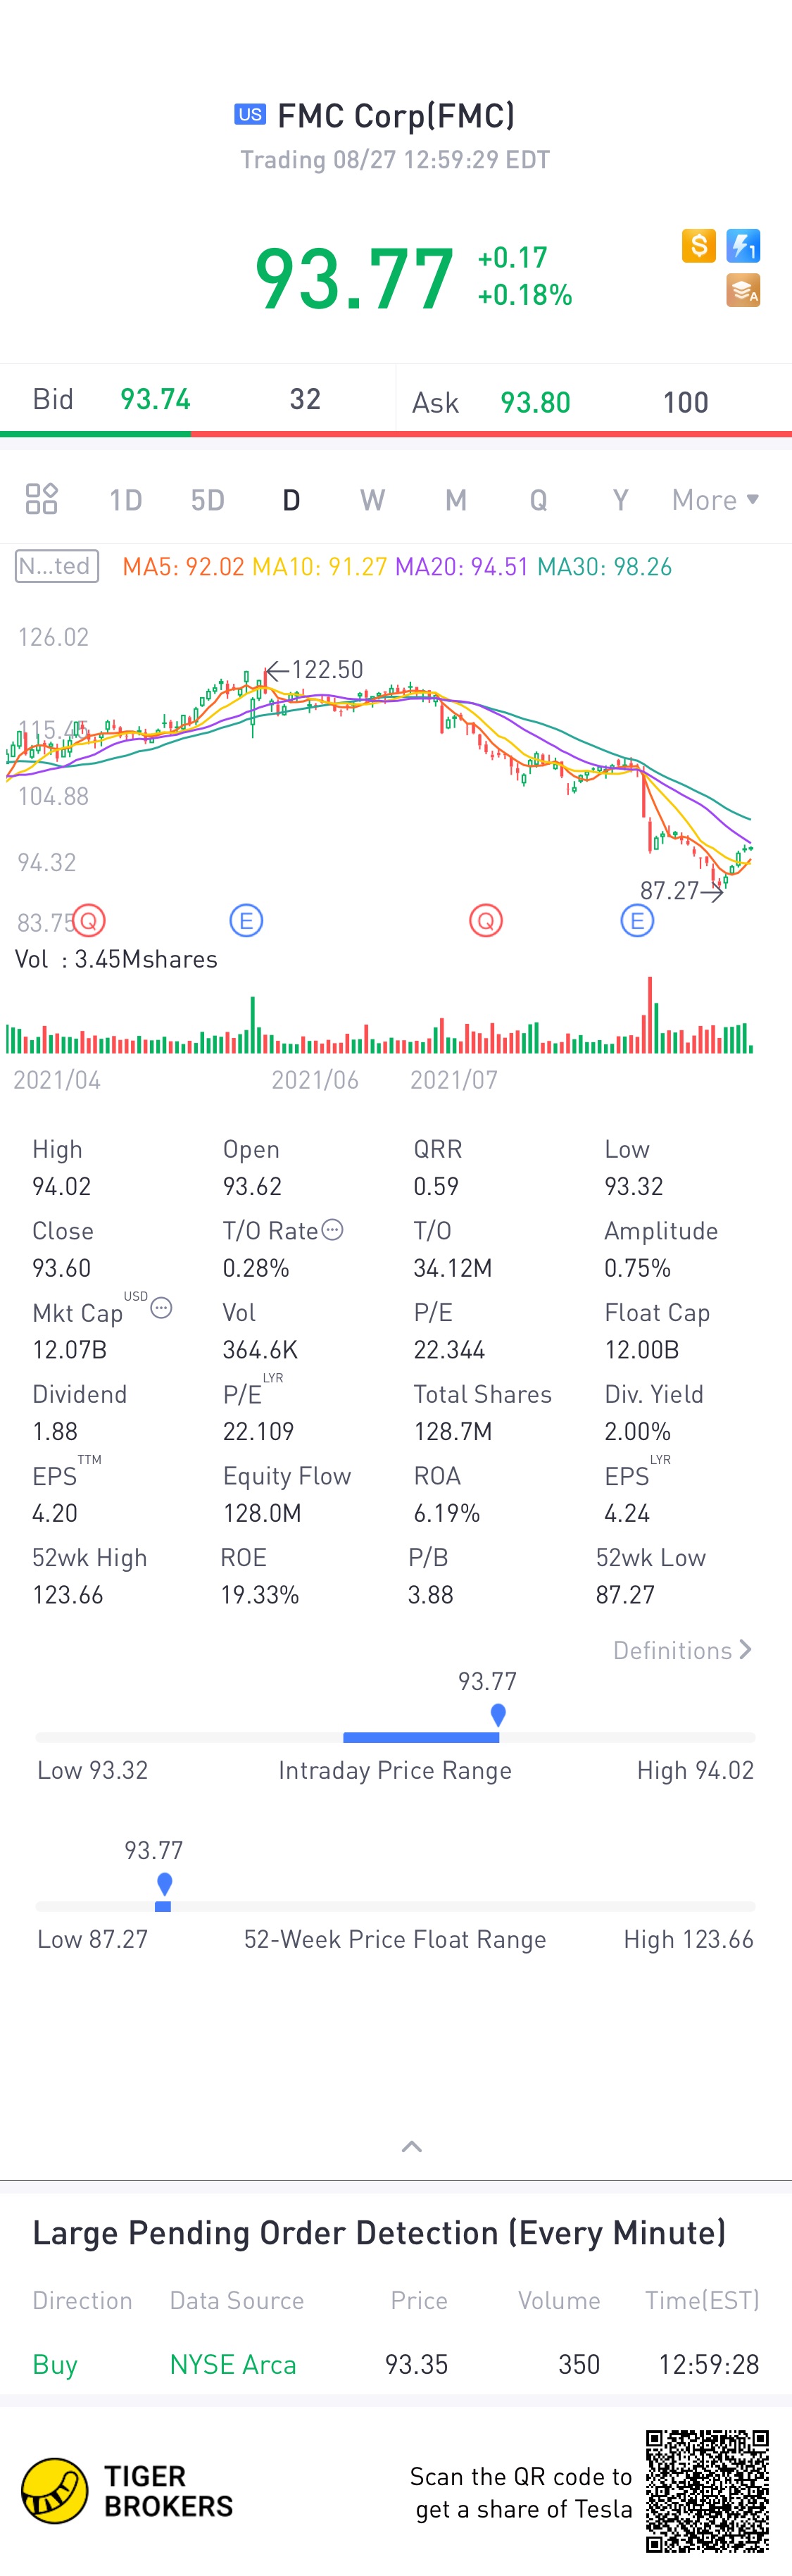The width and height of the screenshot is (792, 2576).
Task: Open the chart layout grid icon
Action: point(41,499)
